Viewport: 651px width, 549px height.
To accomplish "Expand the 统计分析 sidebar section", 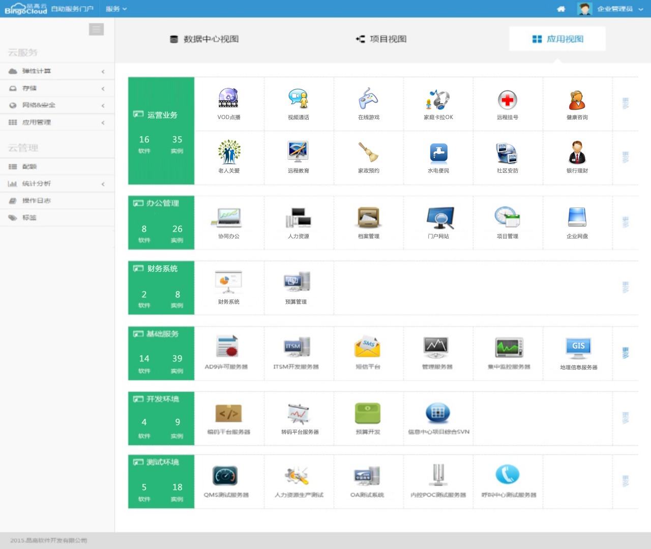I will pyautogui.click(x=57, y=184).
